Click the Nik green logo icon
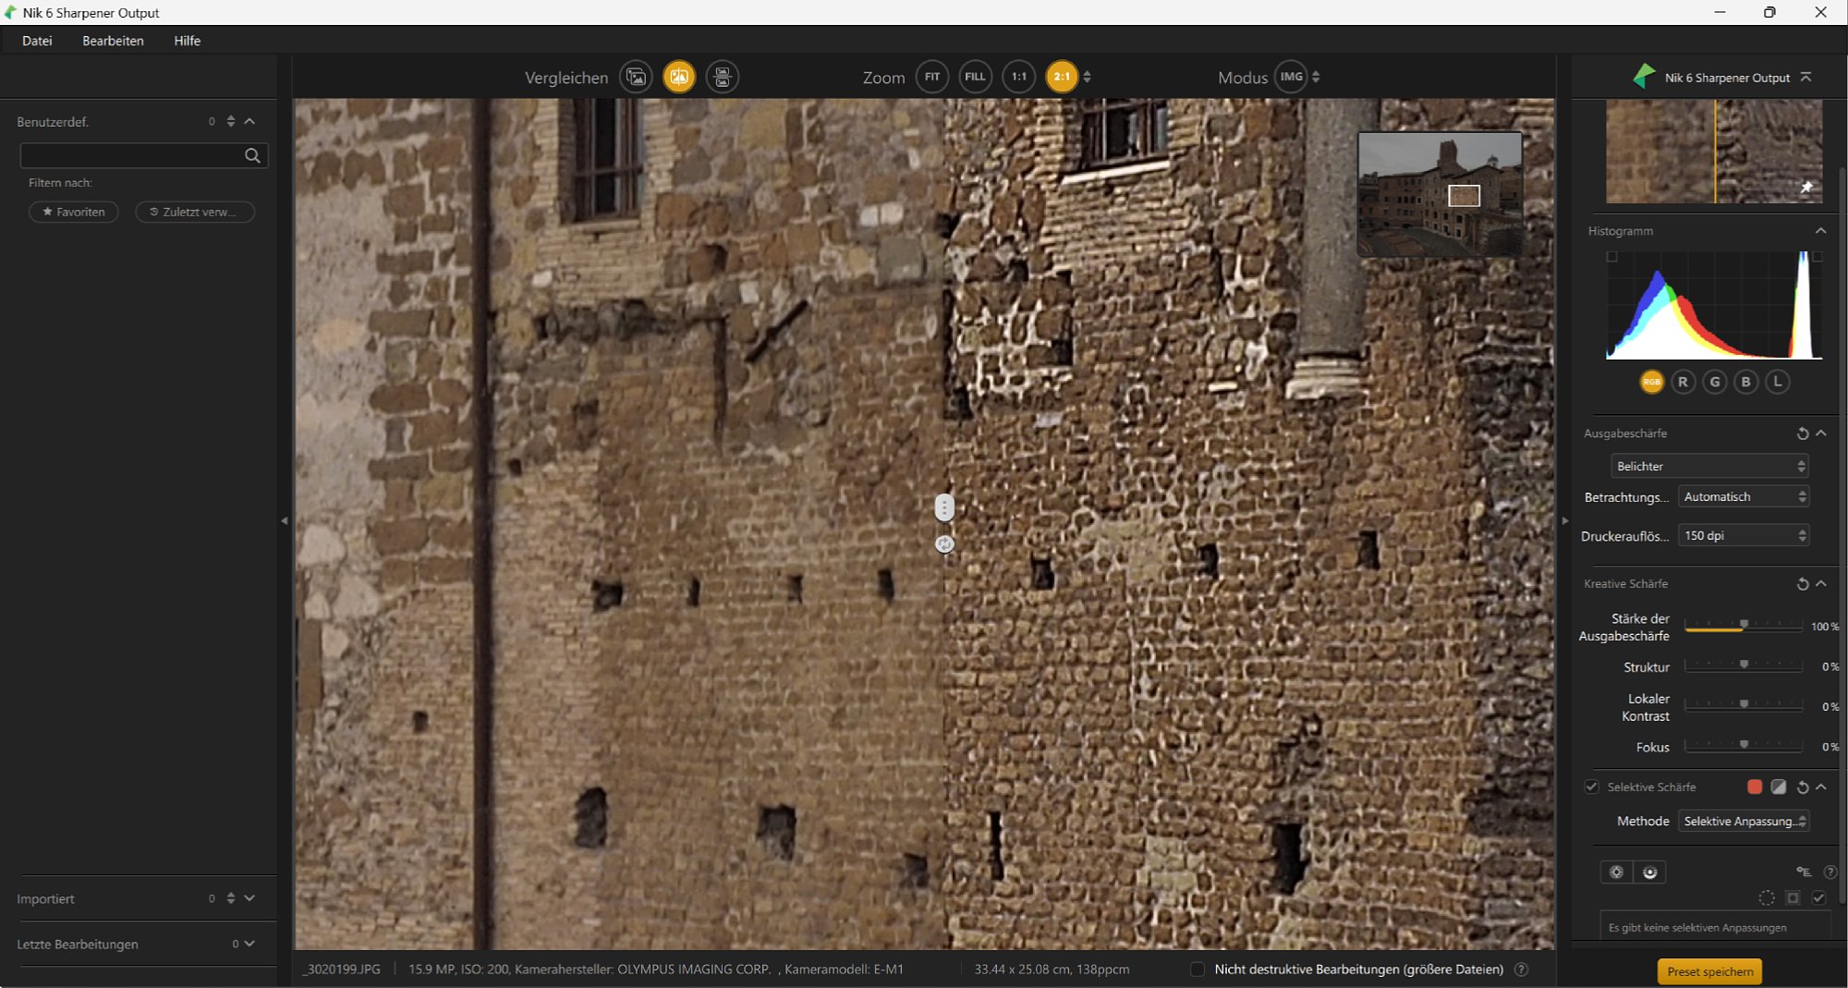Screen dimensions: 1848x988 pos(1644,77)
